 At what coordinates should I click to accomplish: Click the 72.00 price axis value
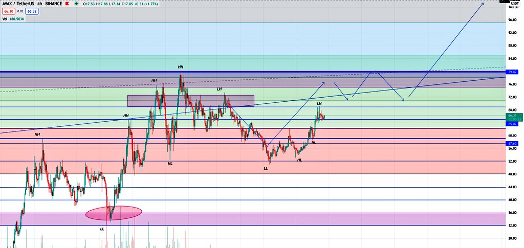pos(513,97)
